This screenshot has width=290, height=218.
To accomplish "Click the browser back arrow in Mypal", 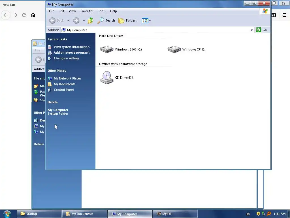I will pyautogui.click(x=6, y=15).
